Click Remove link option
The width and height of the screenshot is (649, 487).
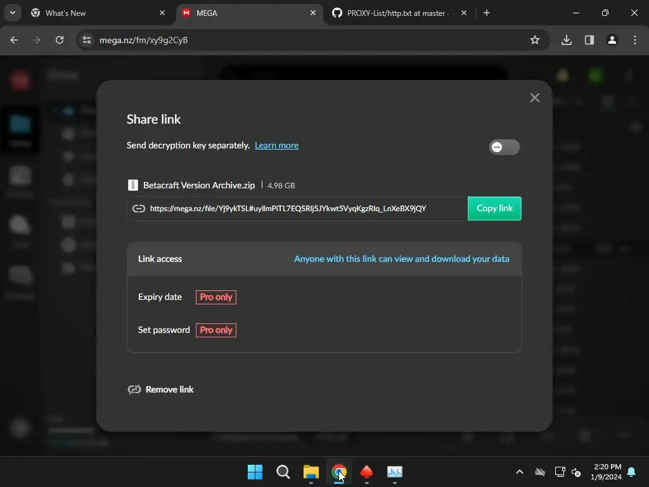tap(160, 389)
